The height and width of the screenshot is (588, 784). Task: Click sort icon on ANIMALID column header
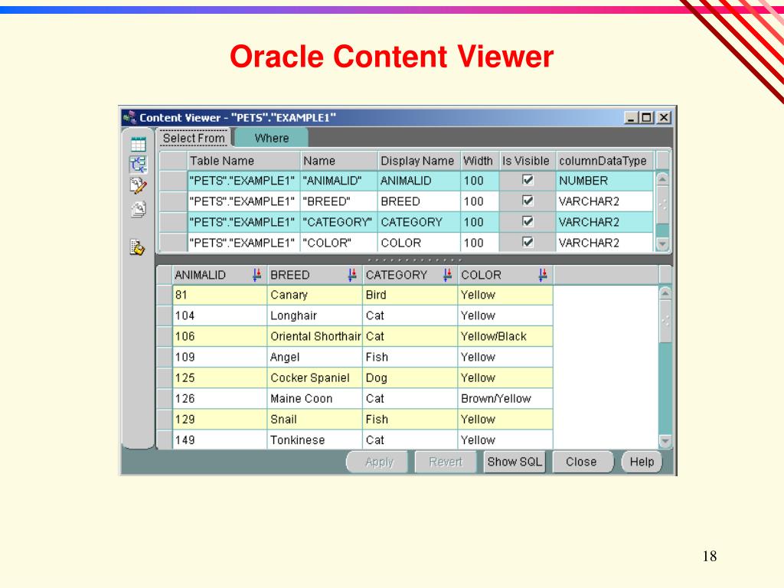256,275
